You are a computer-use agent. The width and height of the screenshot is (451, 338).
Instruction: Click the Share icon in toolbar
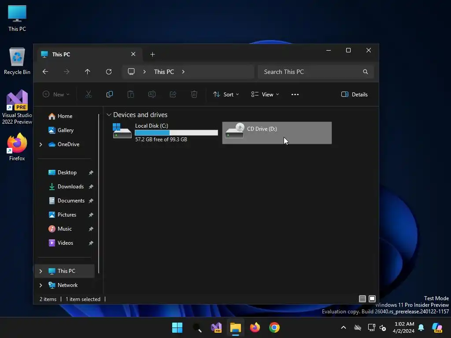click(173, 94)
